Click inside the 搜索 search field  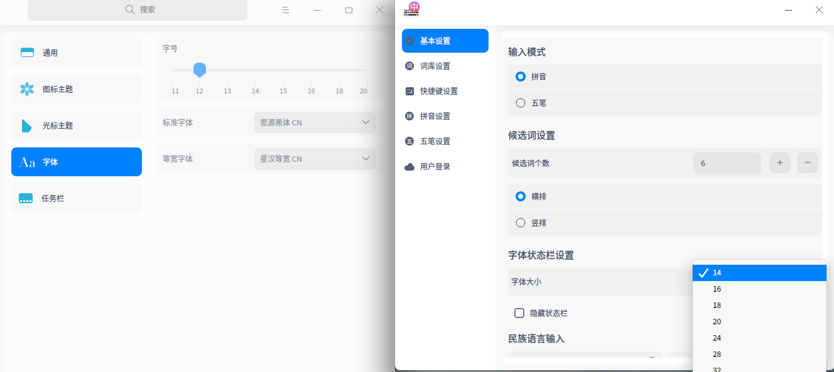pyautogui.click(x=138, y=11)
